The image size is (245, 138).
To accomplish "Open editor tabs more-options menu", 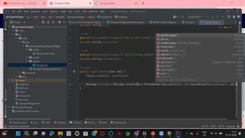I will click(x=235, y=22).
